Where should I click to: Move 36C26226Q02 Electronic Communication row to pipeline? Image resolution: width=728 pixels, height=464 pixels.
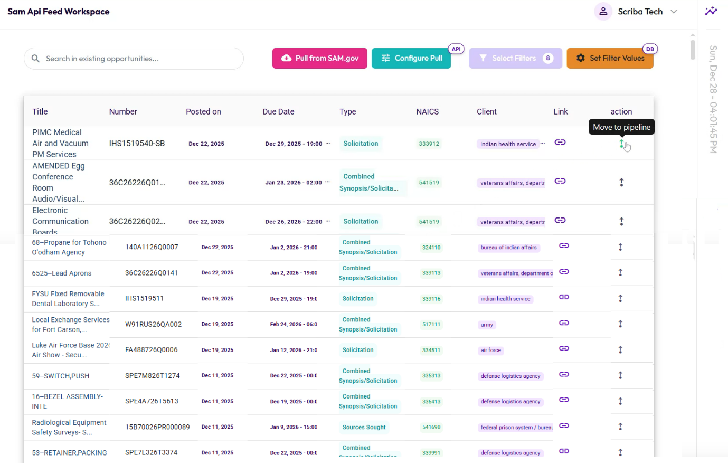pyautogui.click(x=621, y=222)
